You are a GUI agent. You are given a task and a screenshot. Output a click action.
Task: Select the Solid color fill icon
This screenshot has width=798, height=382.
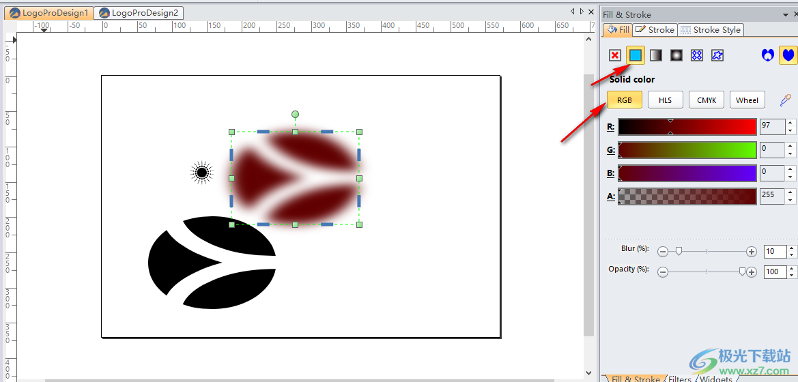(x=635, y=55)
